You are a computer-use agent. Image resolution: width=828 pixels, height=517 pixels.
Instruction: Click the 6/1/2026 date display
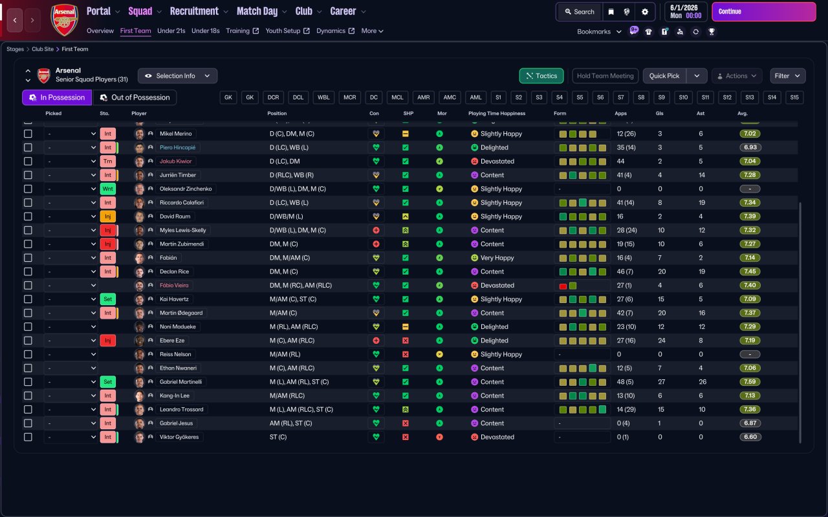pos(686,12)
